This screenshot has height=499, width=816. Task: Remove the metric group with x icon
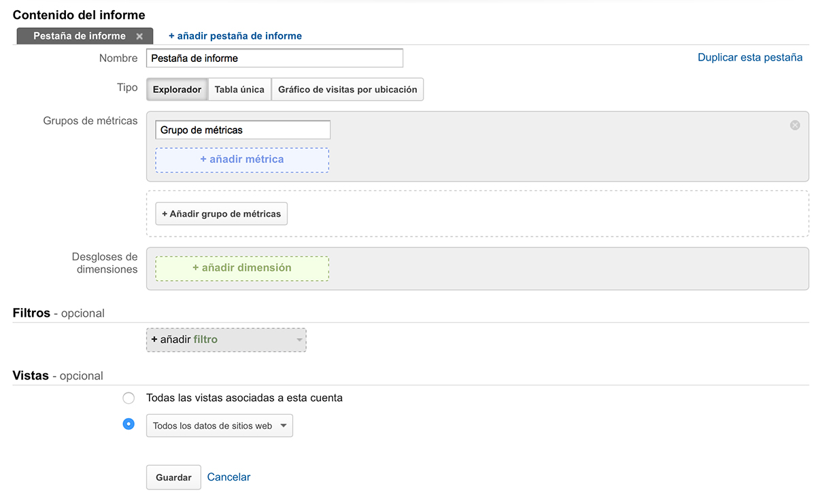point(795,125)
